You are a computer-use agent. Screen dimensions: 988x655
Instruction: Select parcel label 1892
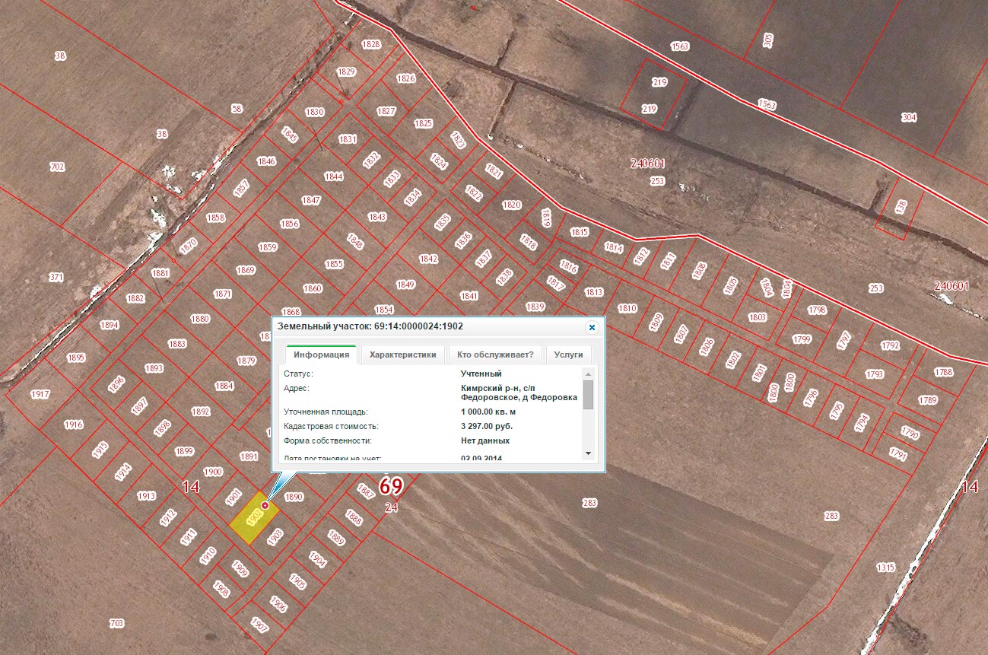(201, 412)
